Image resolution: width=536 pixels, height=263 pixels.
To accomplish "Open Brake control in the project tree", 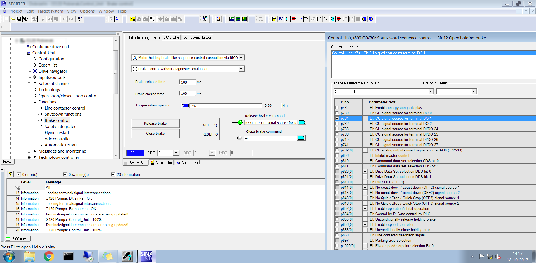I will 57,120.
